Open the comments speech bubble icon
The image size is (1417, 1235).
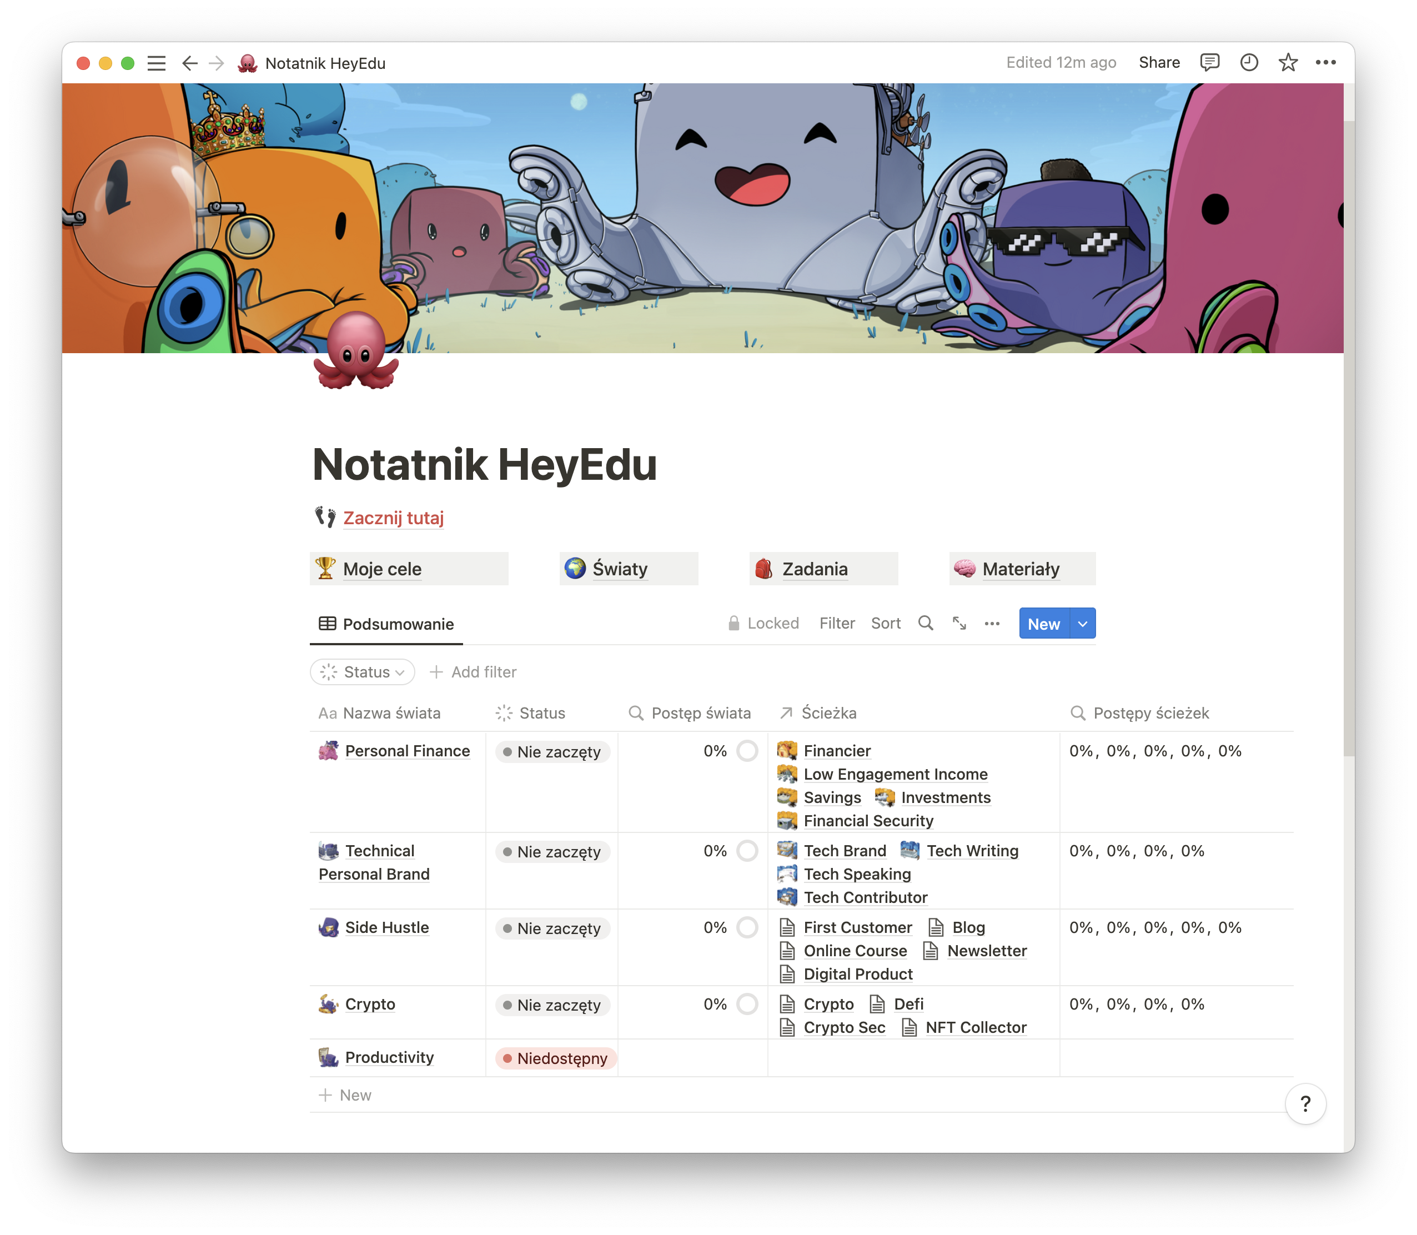[x=1209, y=63]
